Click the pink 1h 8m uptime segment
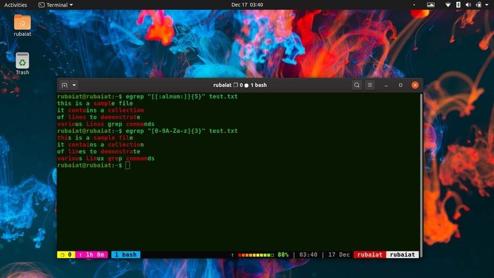The width and height of the screenshot is (494, 278). pos(92,255)
